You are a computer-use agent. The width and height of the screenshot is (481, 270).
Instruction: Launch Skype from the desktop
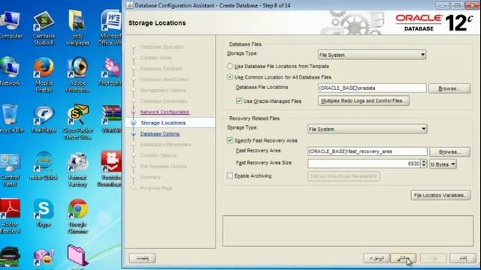(x=44, y=213)
